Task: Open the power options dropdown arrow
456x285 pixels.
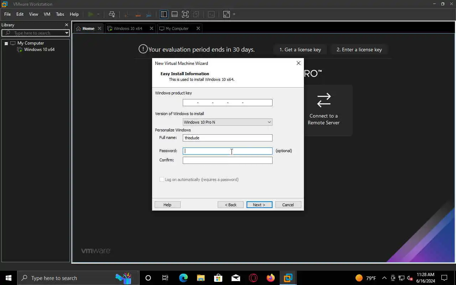Action: pyautogui.click(x=98, y=14)
